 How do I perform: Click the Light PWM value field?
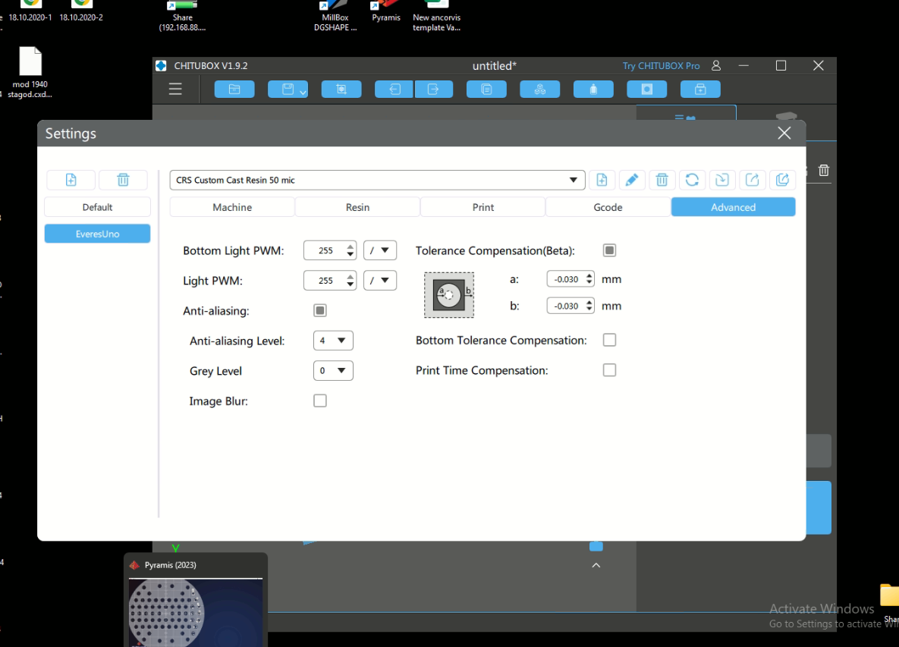click(325, 281)
